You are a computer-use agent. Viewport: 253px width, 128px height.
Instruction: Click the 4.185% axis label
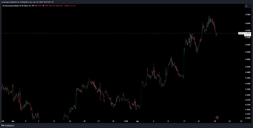click(x=247, y=109)
